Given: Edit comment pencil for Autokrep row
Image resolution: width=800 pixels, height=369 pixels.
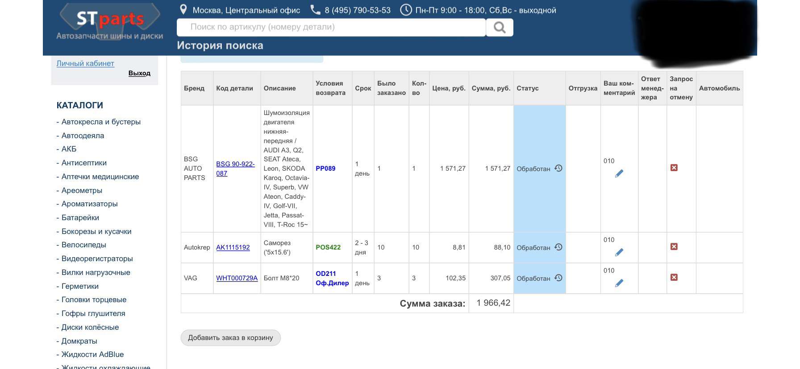Looking at the screenshot, I should click(619, 253).
